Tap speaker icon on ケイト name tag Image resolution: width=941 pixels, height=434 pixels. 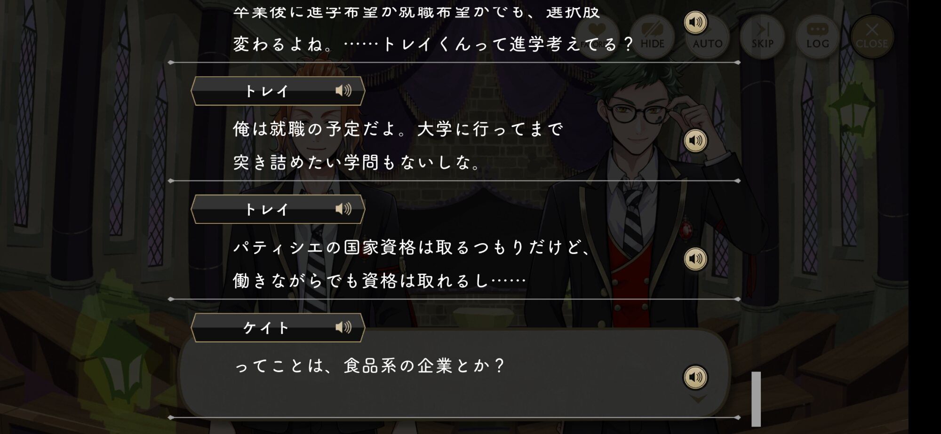point(343,328)
